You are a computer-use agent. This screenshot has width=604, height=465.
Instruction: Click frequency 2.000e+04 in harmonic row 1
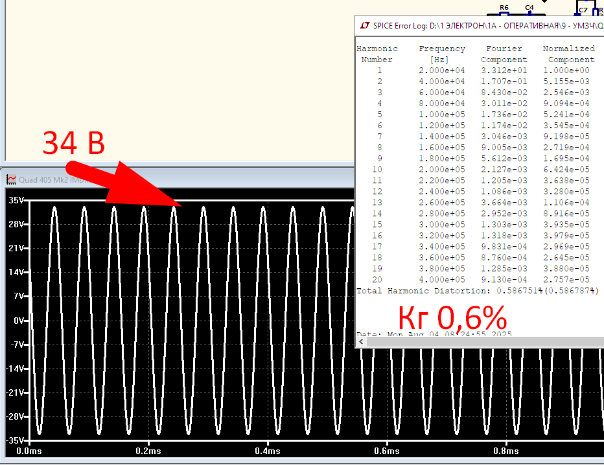tap(442, 71)
